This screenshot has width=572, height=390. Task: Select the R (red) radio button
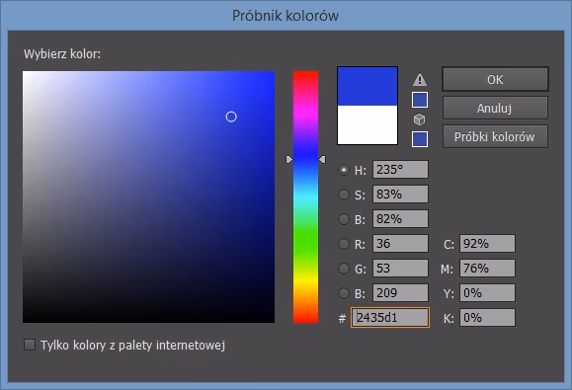[343, 244]
